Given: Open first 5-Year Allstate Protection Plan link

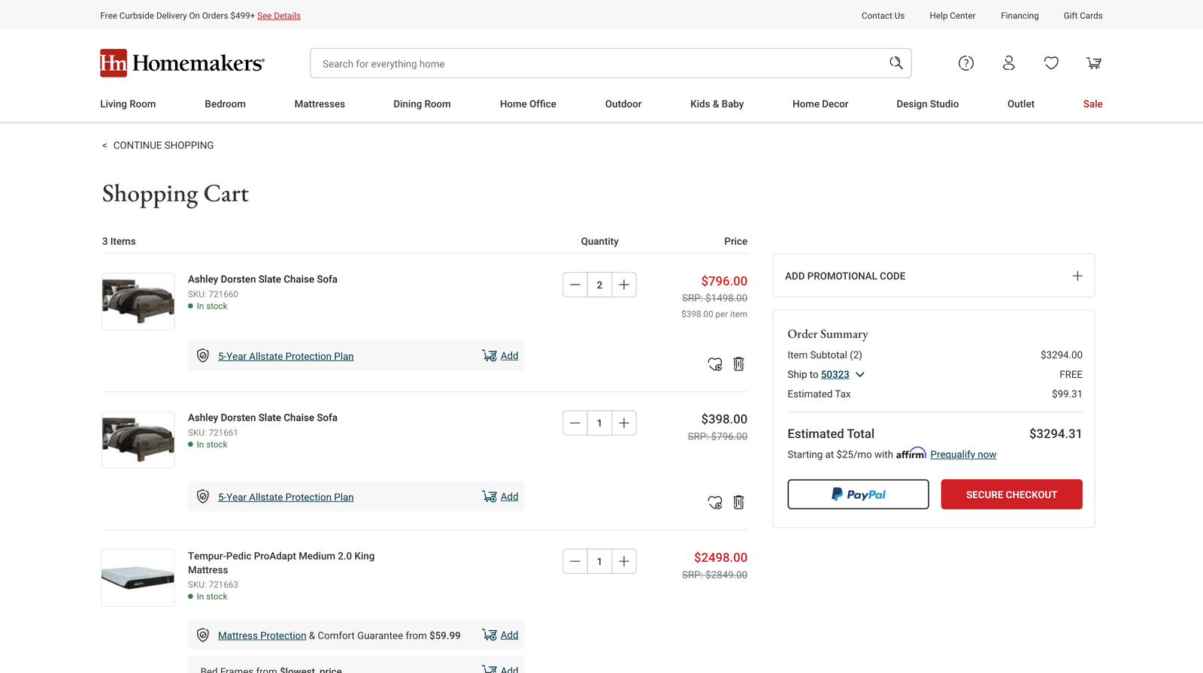Looking at the screenshot, I should point(286,356).
